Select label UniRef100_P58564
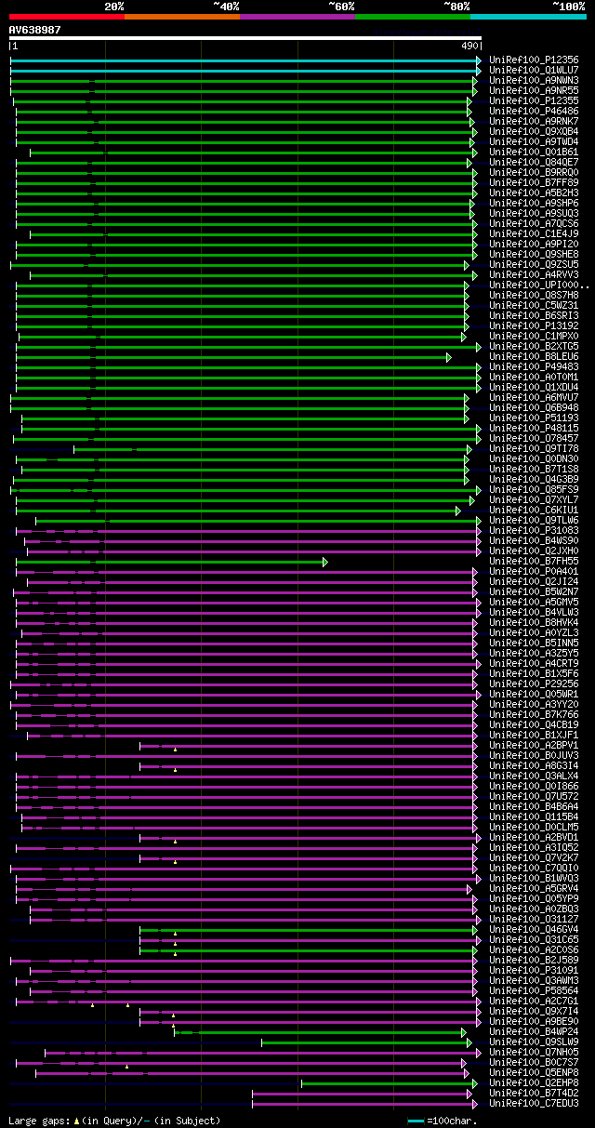Viewport: 595px width, 1128px height. (534, 990)
